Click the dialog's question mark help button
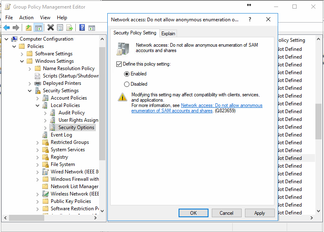Image resolution: width=324 pixels, height=232 pixels. [250, 19]
